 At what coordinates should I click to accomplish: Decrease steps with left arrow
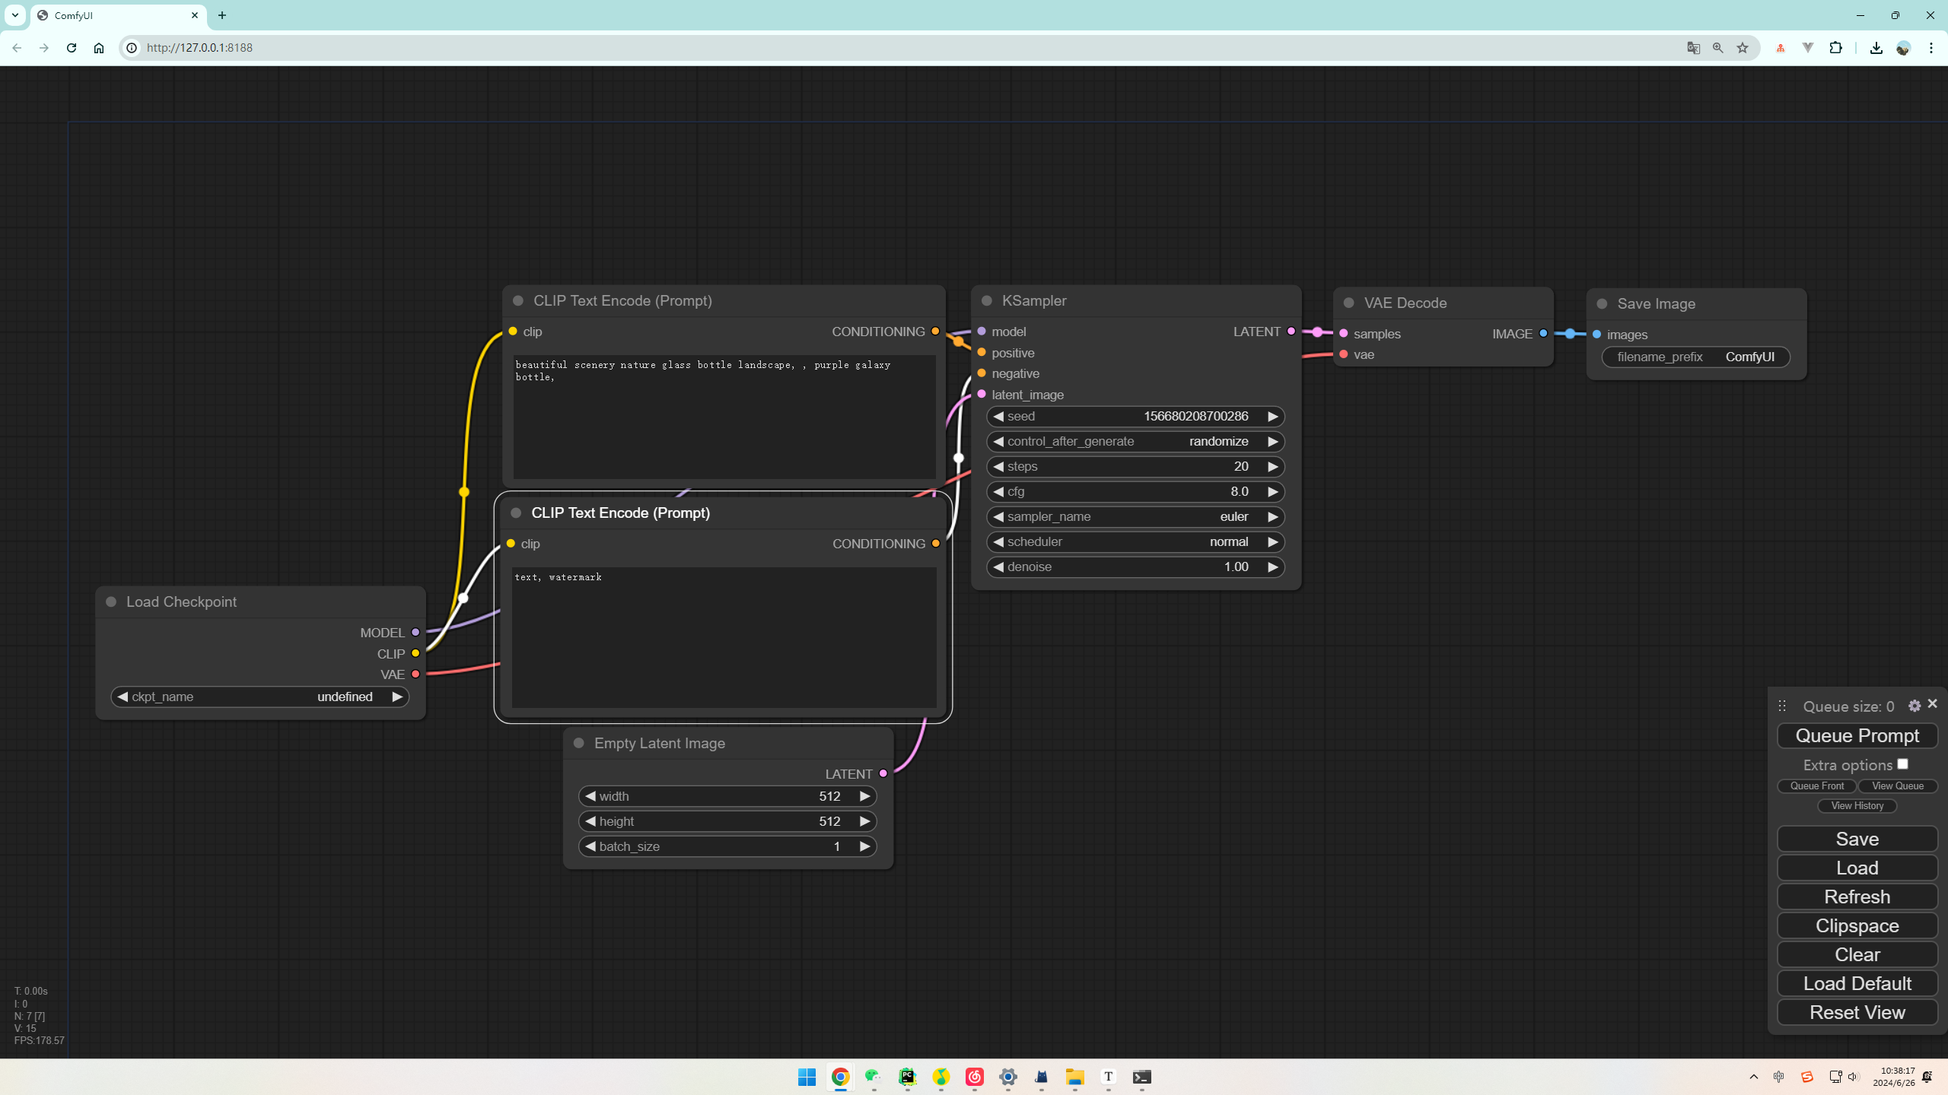pos(998,466)
